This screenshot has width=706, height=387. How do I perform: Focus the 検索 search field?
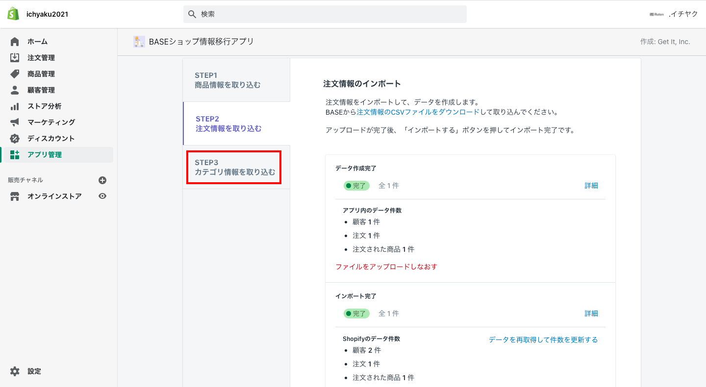(x=325, y=14)
